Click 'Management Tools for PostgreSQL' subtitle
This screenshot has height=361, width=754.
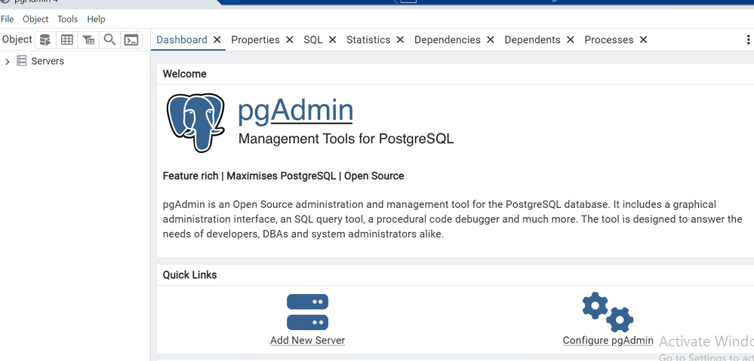(x=346, y=139)
